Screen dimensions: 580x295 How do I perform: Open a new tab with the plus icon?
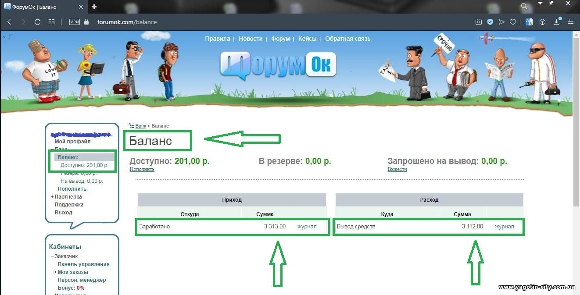[94, 7]
